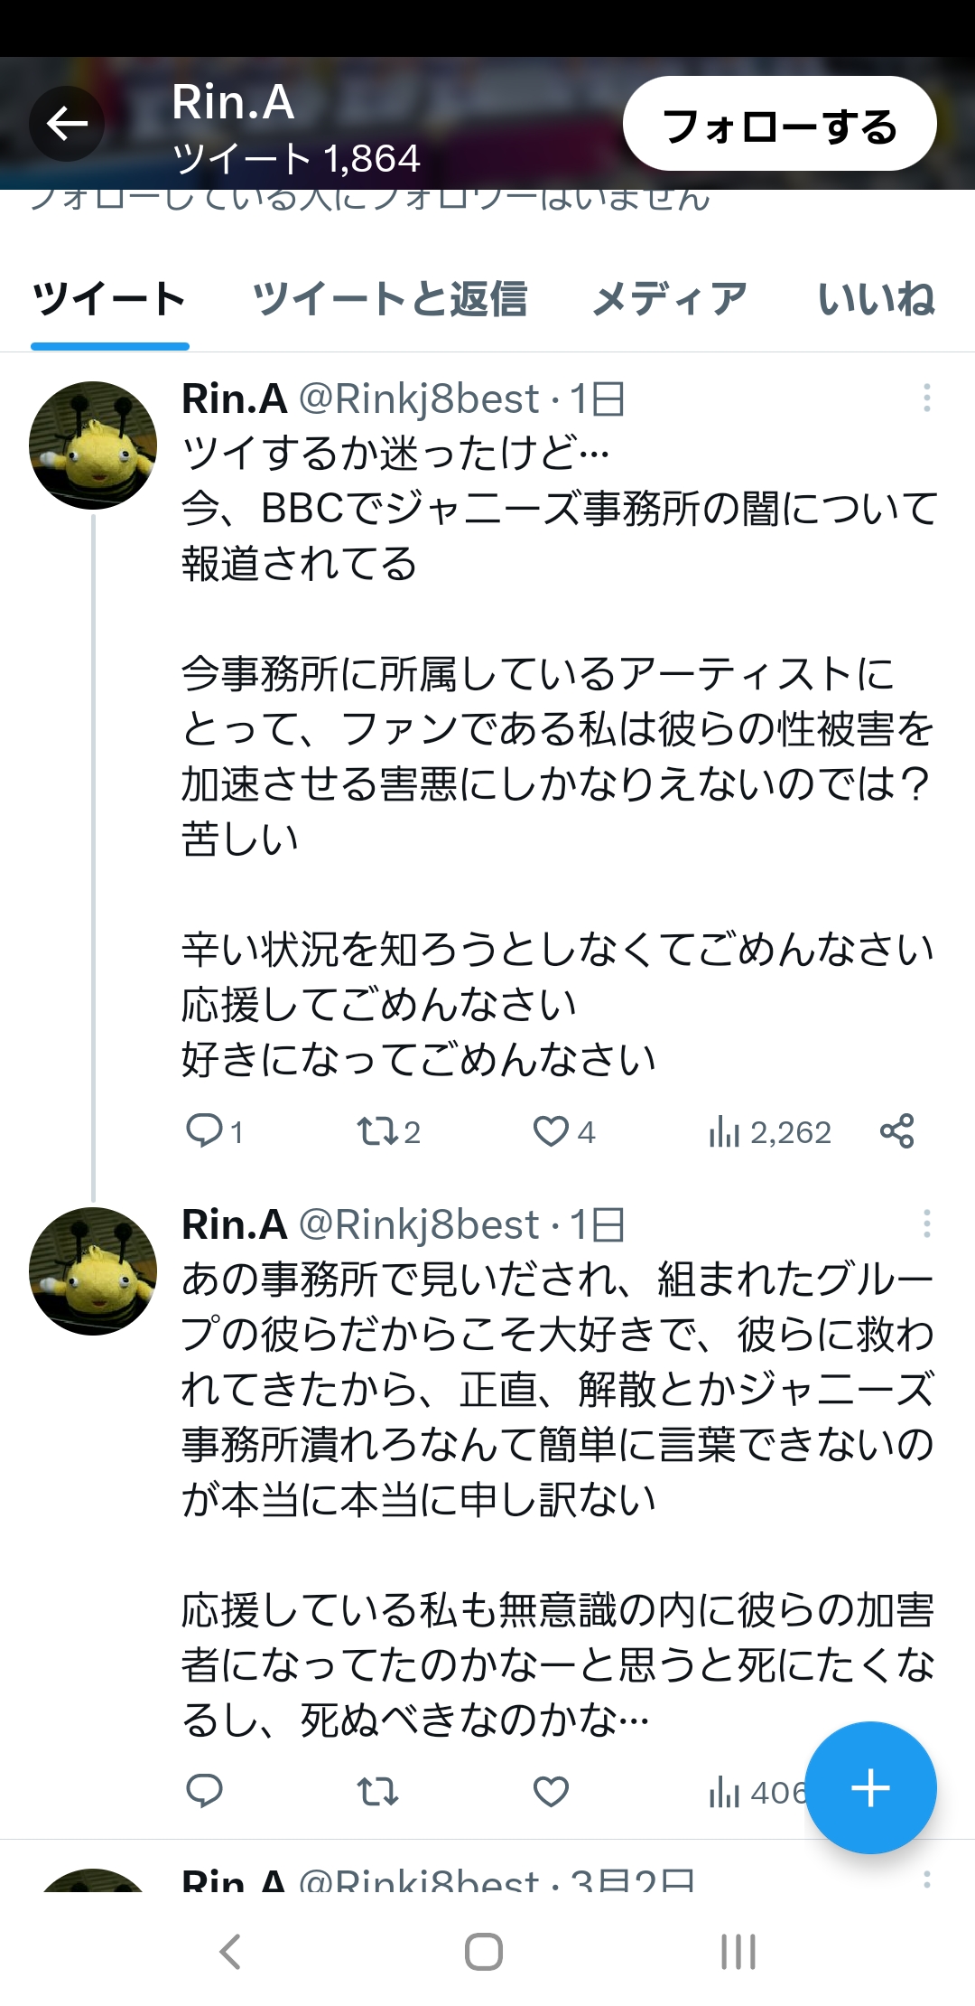Open more options on the first tweet
975x2006 pixels.
pyautogui.click(x=926, y=398)
